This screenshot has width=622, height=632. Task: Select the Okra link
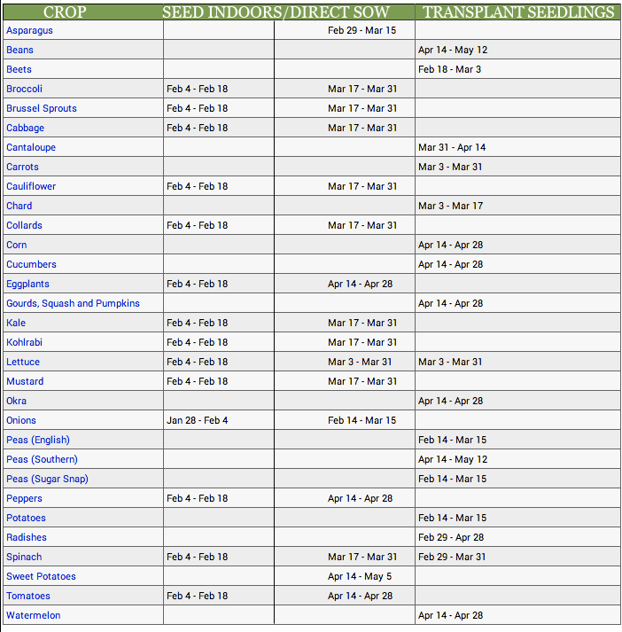click(17, 401)
